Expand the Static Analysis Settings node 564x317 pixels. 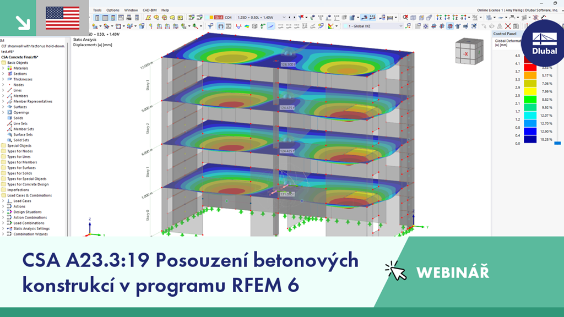3,228
